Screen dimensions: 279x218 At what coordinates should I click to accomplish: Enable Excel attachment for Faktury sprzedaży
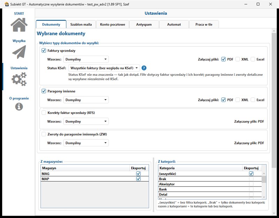253,59
